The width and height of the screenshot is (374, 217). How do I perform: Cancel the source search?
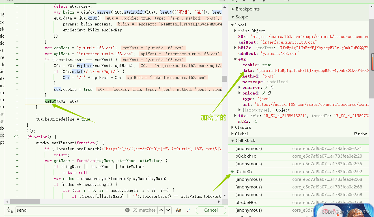211,210
